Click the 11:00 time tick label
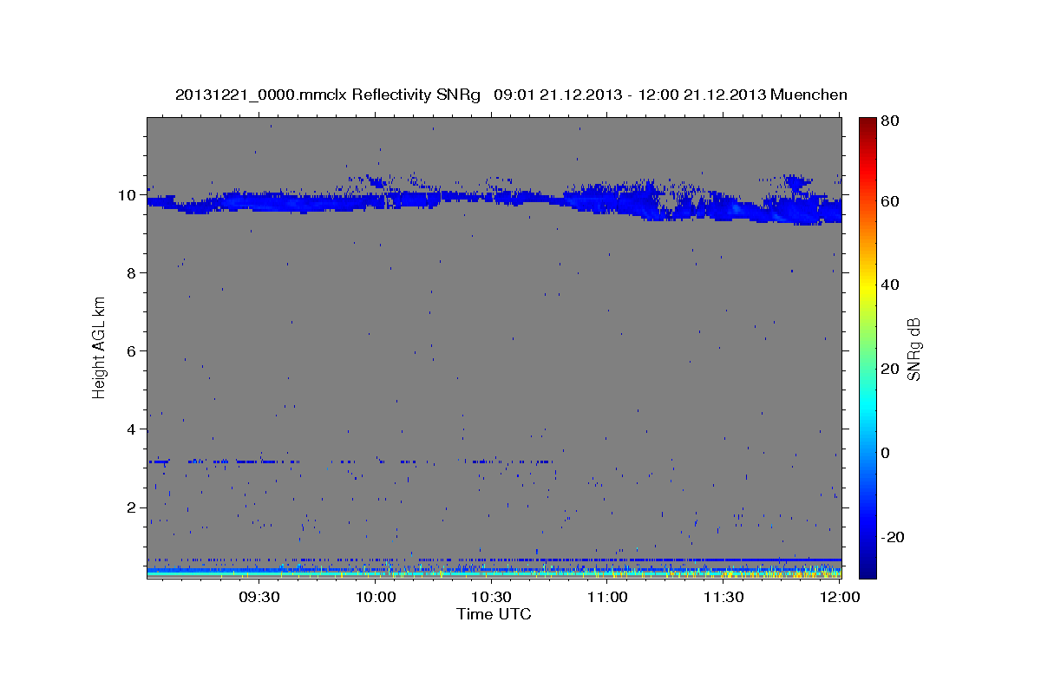 pos(607,597)
